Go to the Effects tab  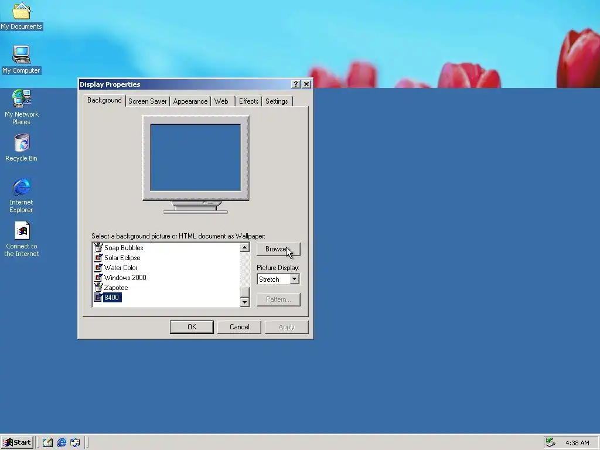click(248, 101)
